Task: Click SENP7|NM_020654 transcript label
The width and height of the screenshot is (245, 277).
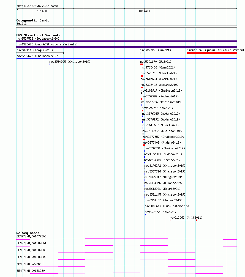Action: coord(29,264)
